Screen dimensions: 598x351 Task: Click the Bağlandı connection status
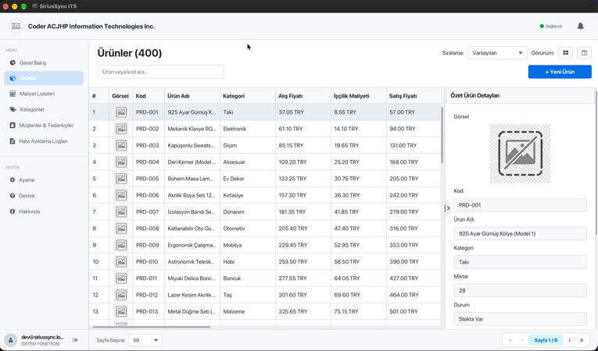tap(551, 27)
